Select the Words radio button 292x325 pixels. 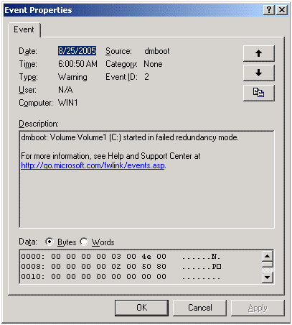click(84, 242)
